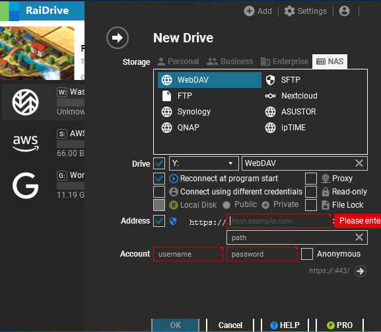The image size is (381, 332).
Task: Enable the File Lock checkbox
Action: click(x=311, y=205)
